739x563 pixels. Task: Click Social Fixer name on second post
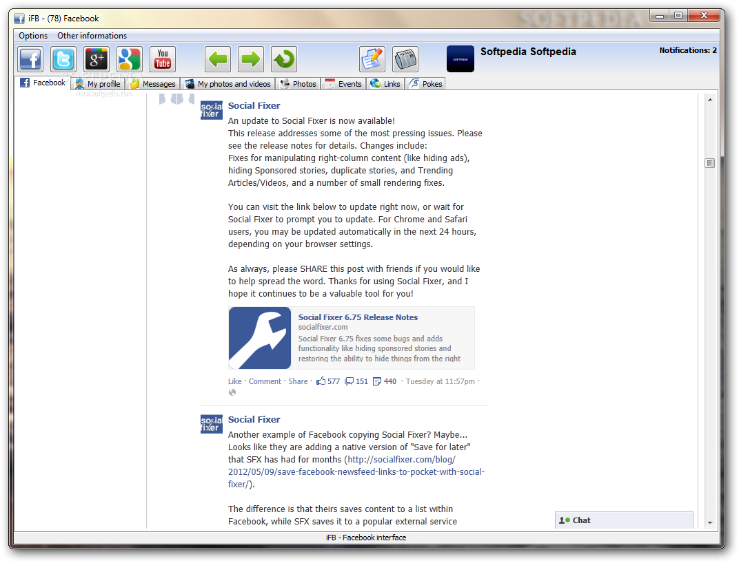(x=254, y=419)
